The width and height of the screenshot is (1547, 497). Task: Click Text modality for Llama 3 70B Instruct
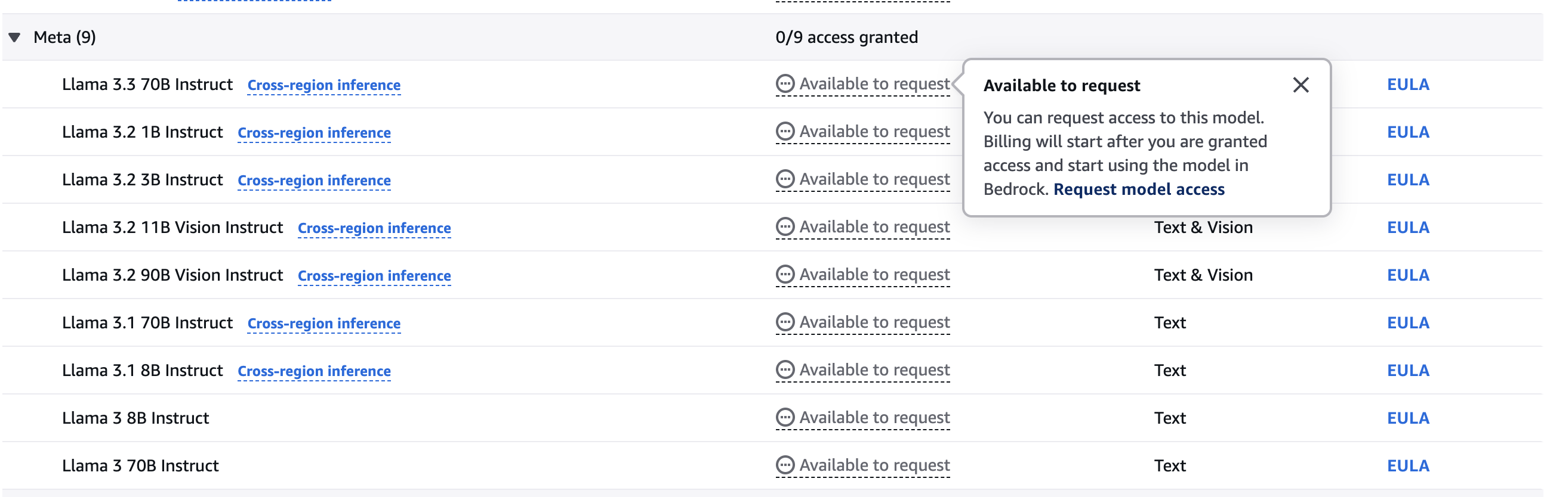point(1169,466)
